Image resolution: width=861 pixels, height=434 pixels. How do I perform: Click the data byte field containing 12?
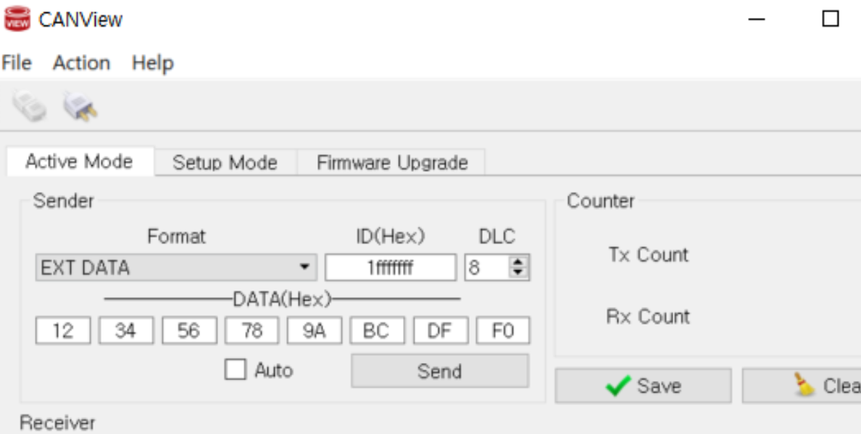pos(63,330)
